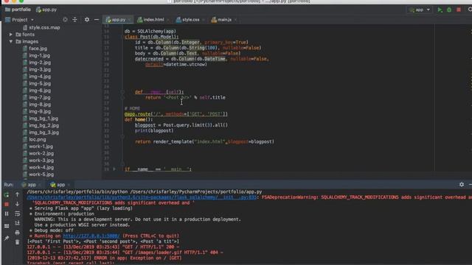472x265 pixels.
Task: Start debugging with the bug icon
Action: (x=449, y=10)
